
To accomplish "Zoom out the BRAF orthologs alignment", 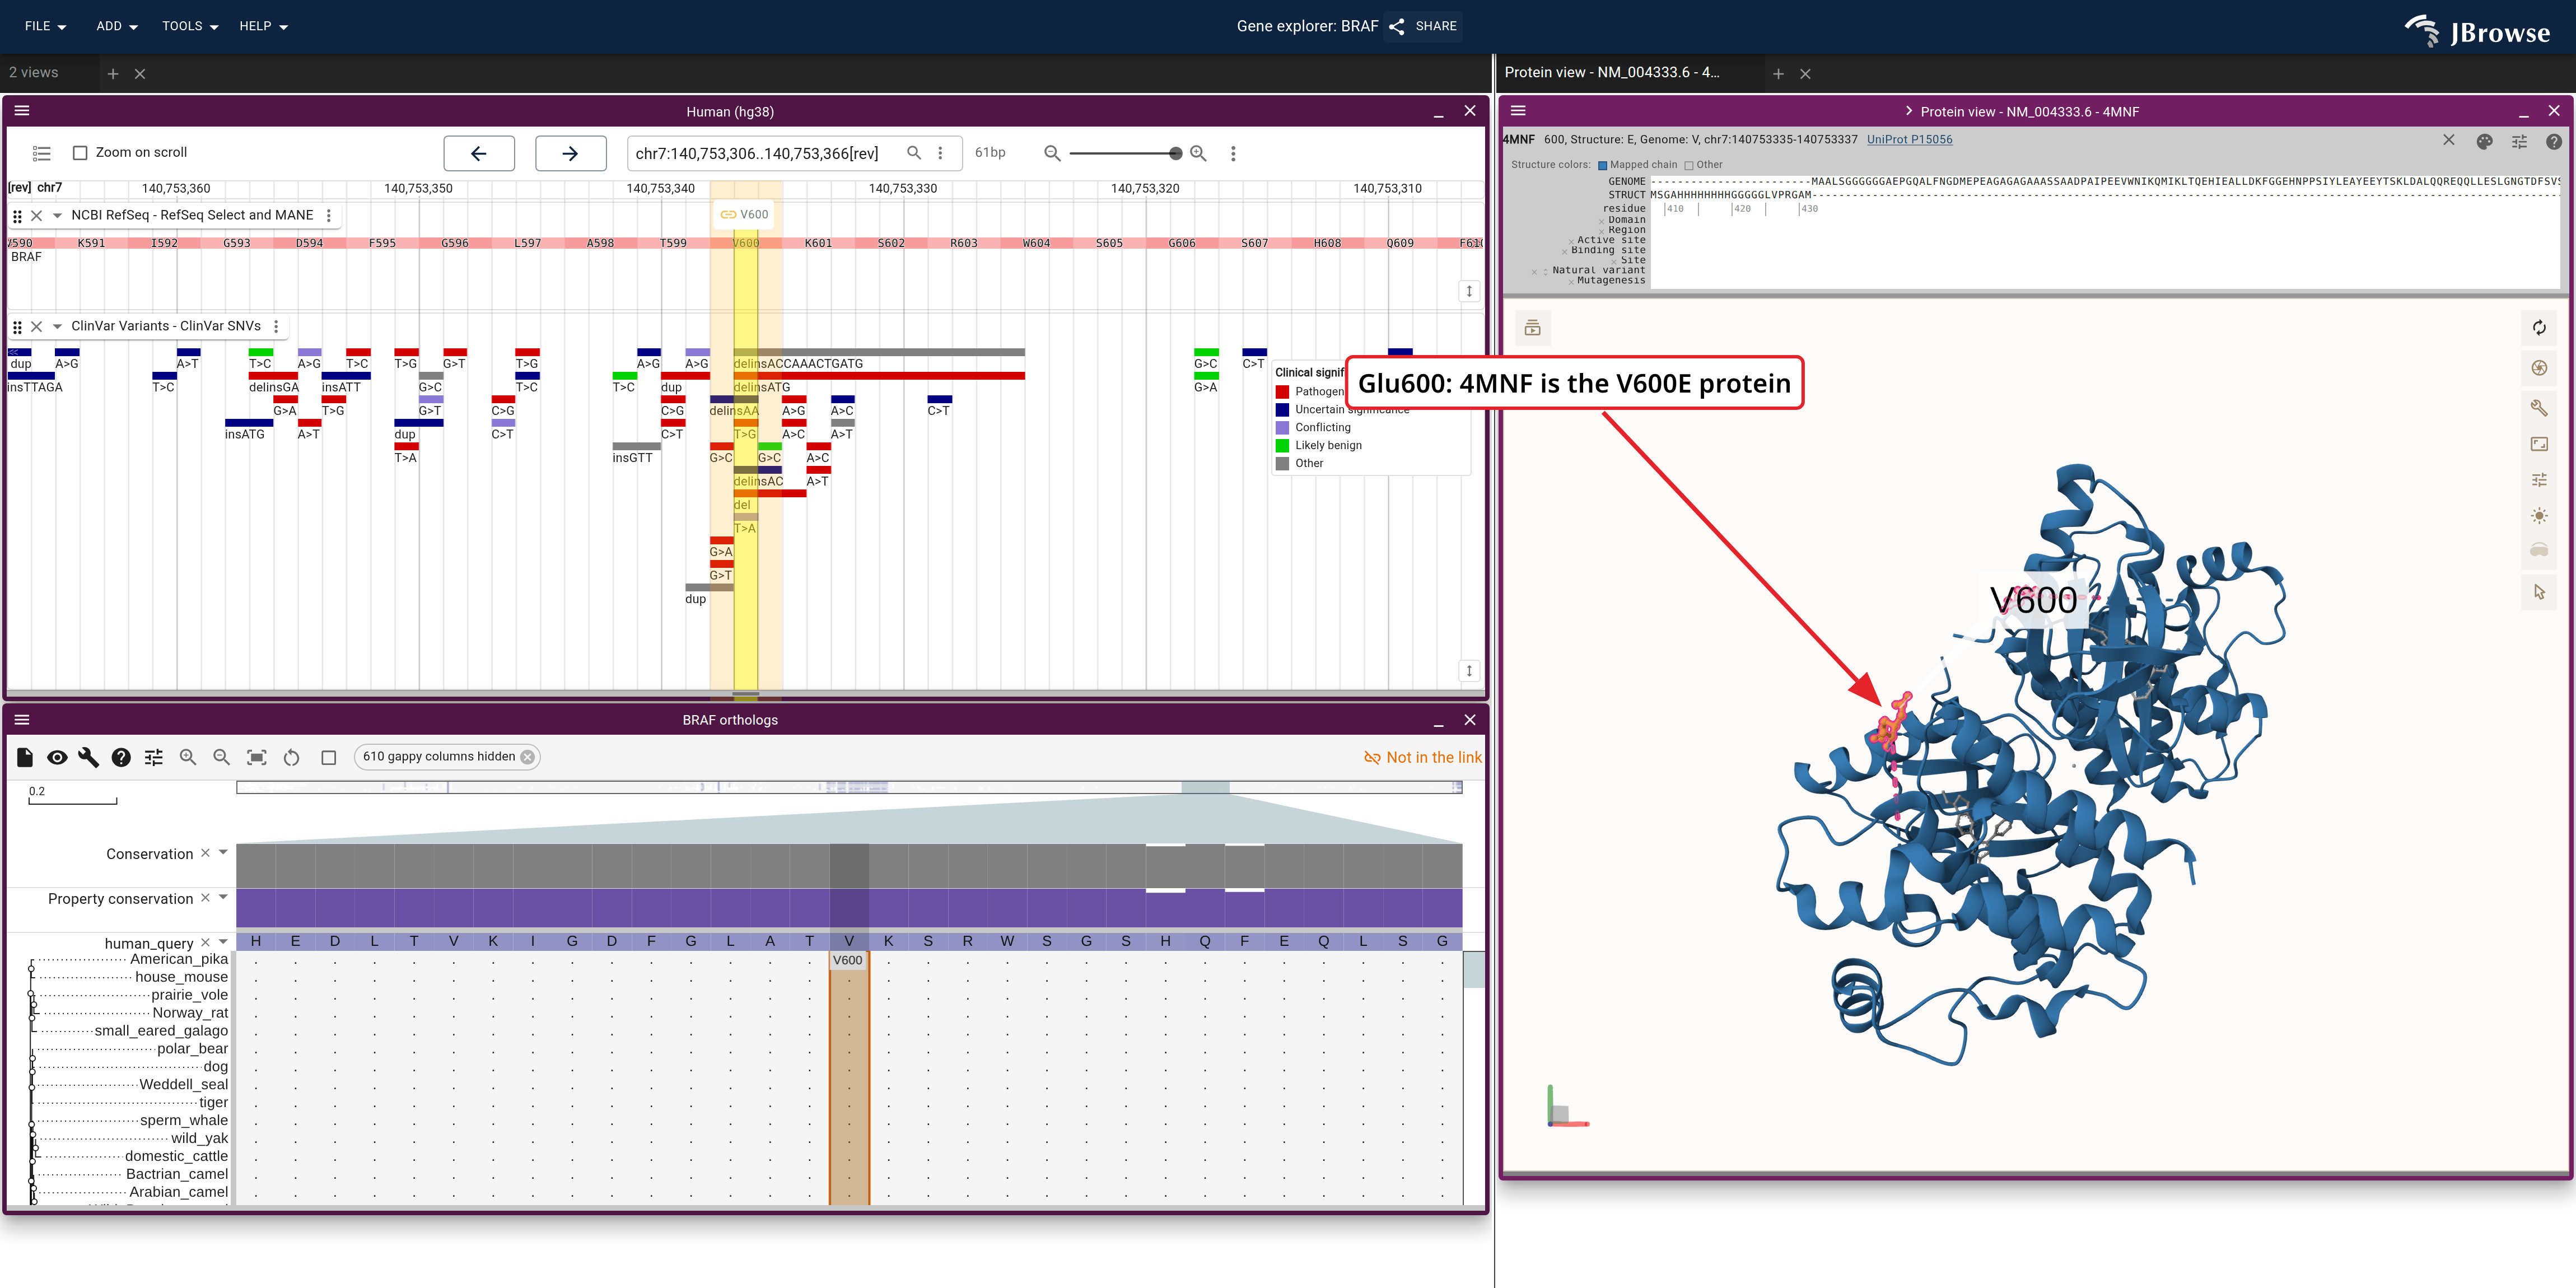I will 221,757.
